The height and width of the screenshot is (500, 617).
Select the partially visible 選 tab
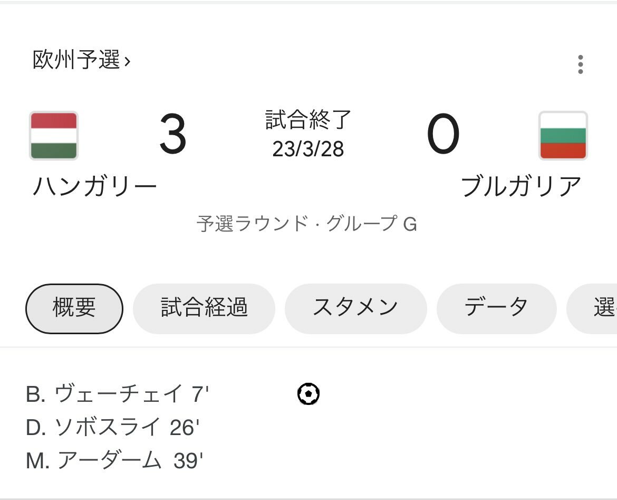[592, 308]
